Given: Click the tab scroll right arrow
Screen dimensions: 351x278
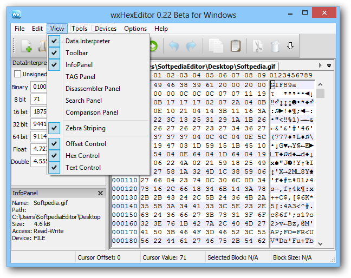Looking at the screenshot, I should tap(320, 65).
